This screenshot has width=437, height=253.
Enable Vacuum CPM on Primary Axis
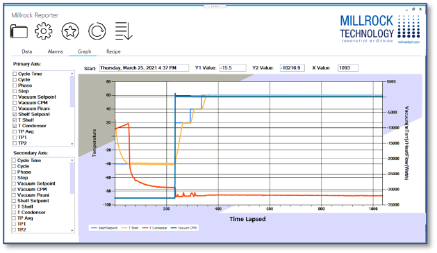pos(15,103)
